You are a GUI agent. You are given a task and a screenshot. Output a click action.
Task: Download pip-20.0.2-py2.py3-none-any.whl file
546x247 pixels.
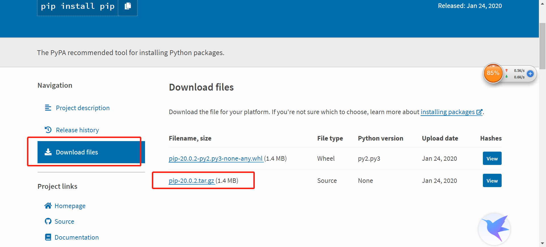(216, 158)
